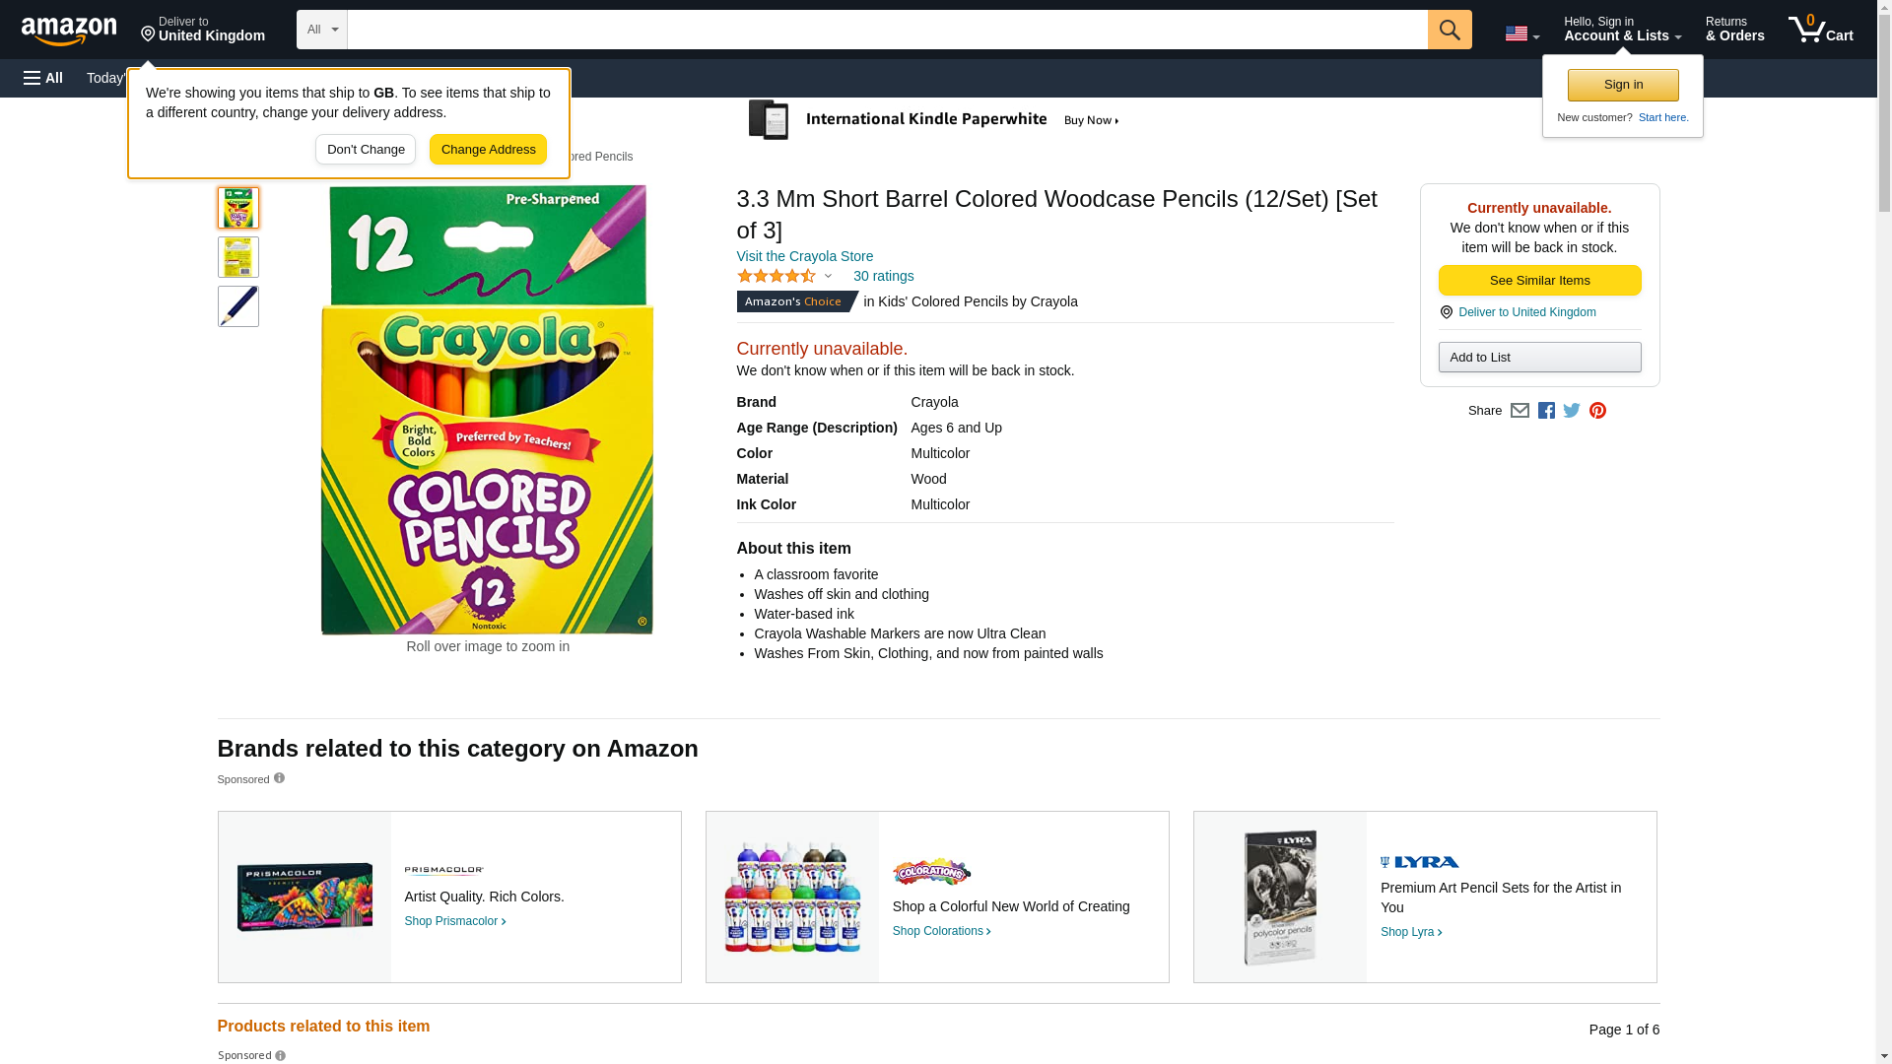
Task: Expand the All search category dropdown
Action: click(x=321, y=30)
